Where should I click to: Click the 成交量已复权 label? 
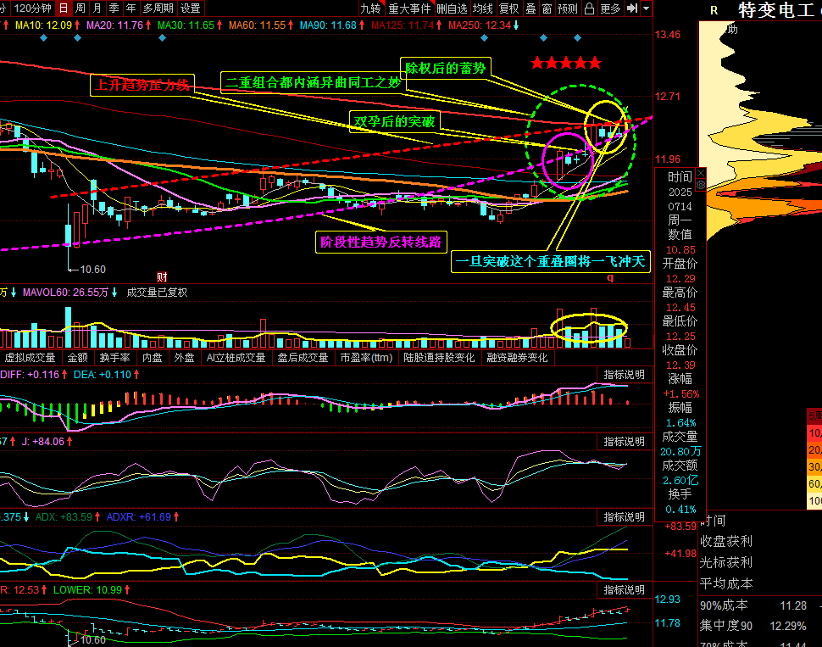[x=157, y=293]
